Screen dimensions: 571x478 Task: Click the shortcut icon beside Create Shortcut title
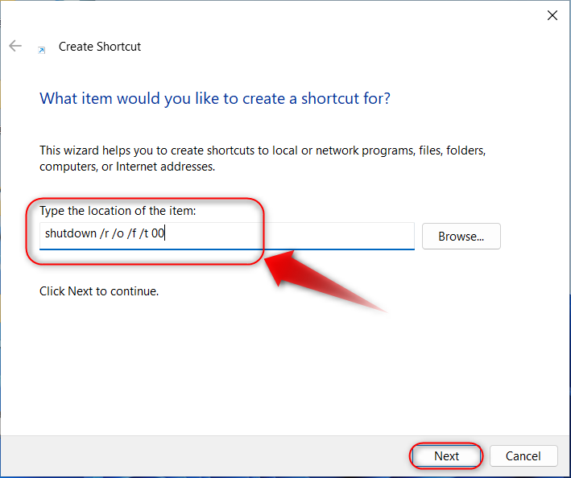(41, 48)
